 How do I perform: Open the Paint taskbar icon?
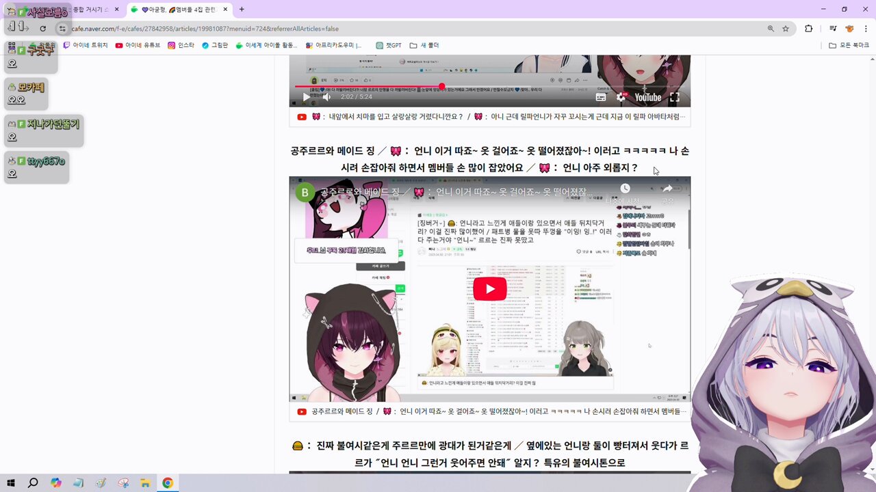pyautogui.click(x=101, y=482)
